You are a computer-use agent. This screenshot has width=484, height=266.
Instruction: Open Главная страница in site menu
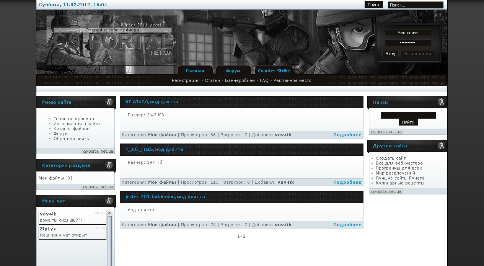pos(74,119)
